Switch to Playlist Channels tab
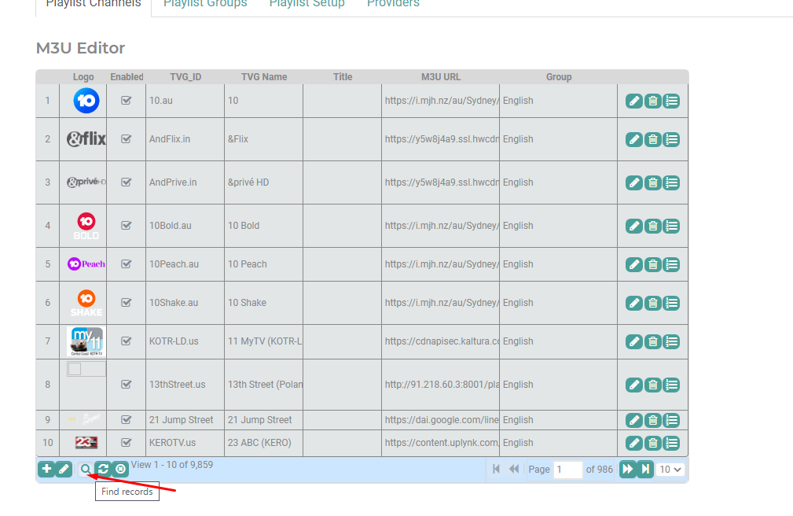Image resolution: width=793 pixels, height=516 pixels. point(94,4)
